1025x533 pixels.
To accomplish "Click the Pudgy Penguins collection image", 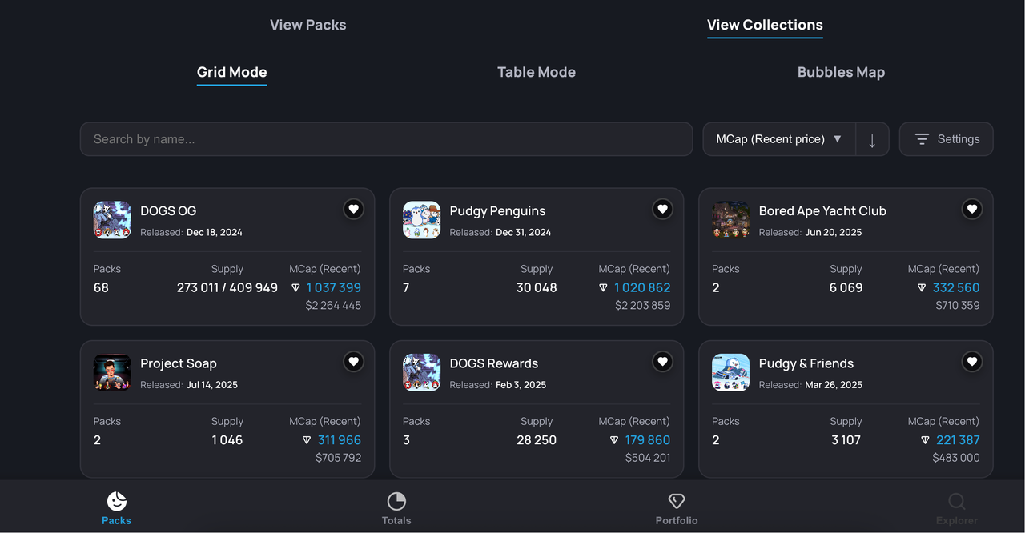I will pos(421,220).
